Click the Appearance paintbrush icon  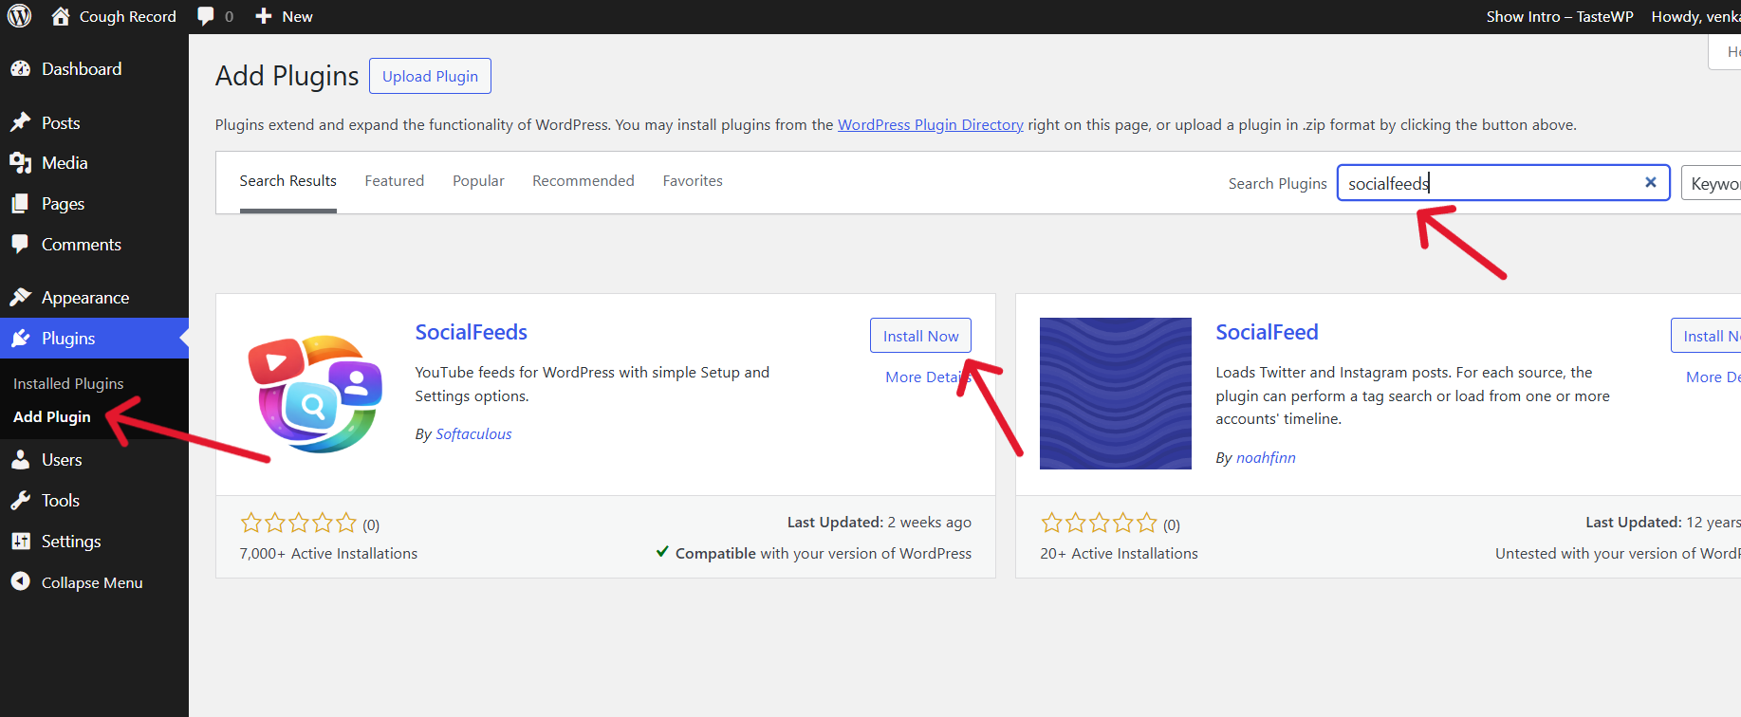tap(20, 297)
